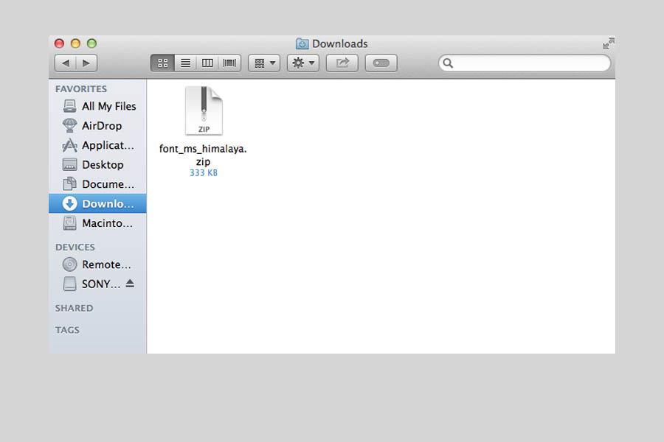Image resolution: width=664 pixels, height=442 pixels.
Task: Click the AirDrop parachute icon
Action: click(70, 125)
